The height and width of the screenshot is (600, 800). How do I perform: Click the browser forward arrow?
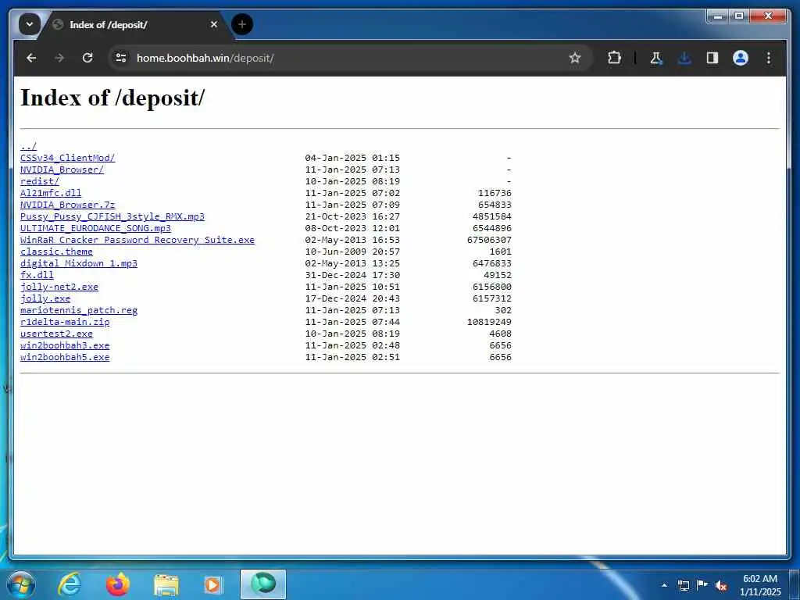(x=59, y=58)
